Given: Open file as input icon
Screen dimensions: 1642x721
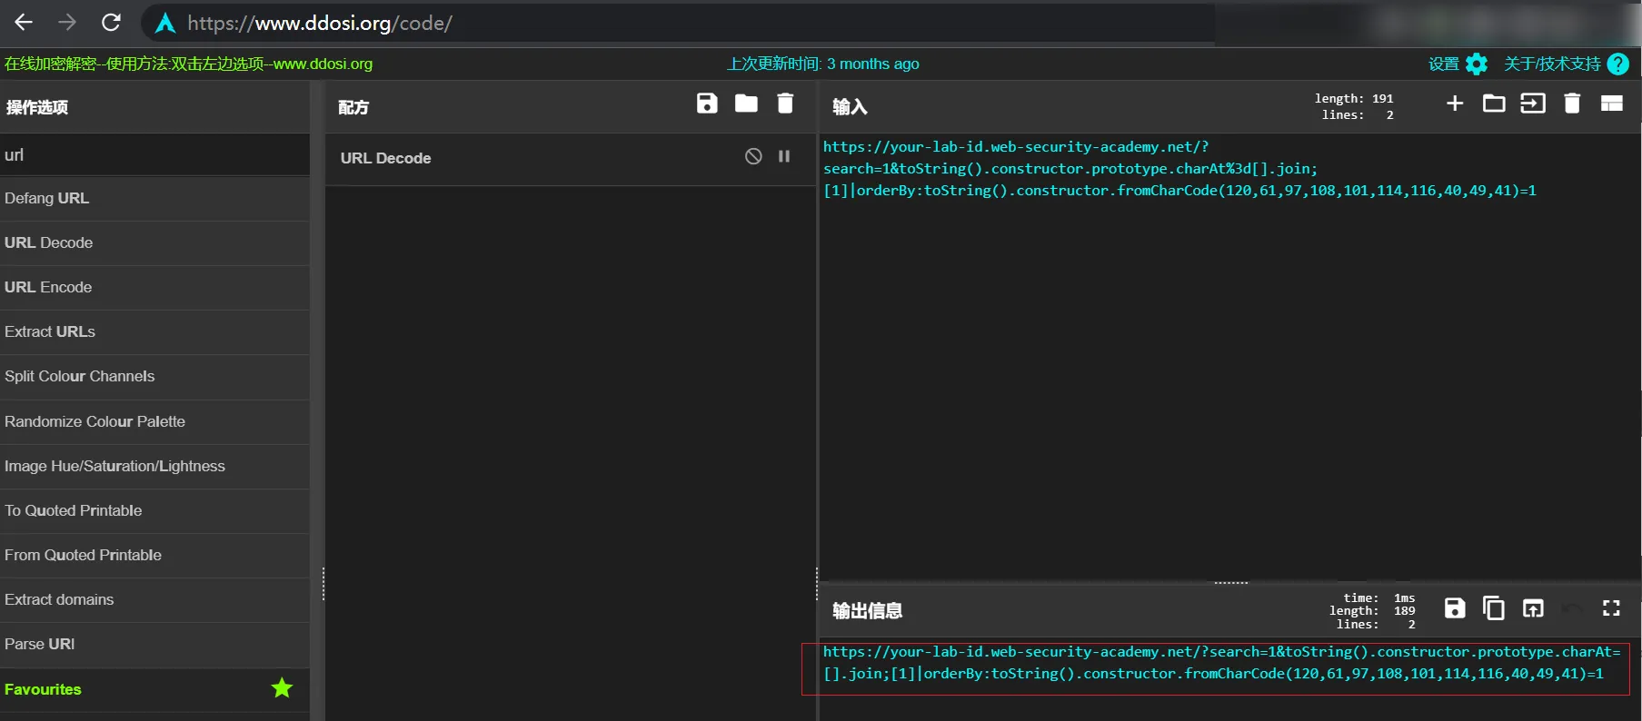Looking at the screenshot, I should [1533, 104].
